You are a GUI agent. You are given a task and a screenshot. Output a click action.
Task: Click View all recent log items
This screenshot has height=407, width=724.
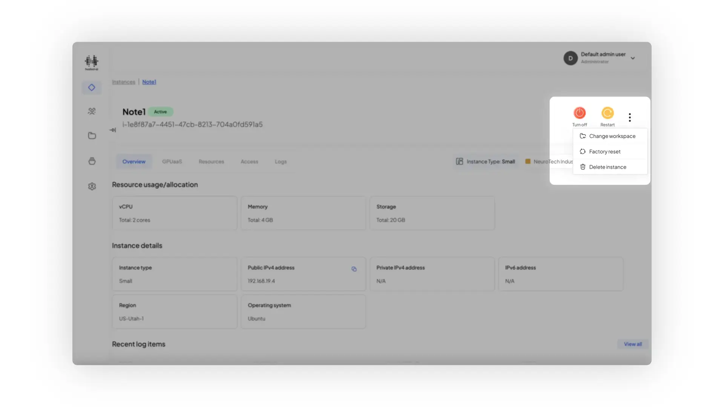(632, 344)
